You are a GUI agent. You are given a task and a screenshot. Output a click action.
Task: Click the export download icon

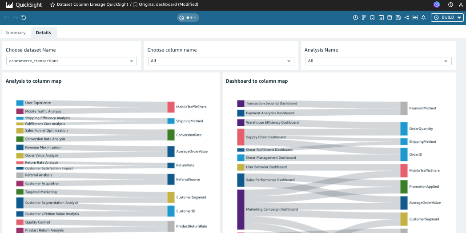pos(381,17)
